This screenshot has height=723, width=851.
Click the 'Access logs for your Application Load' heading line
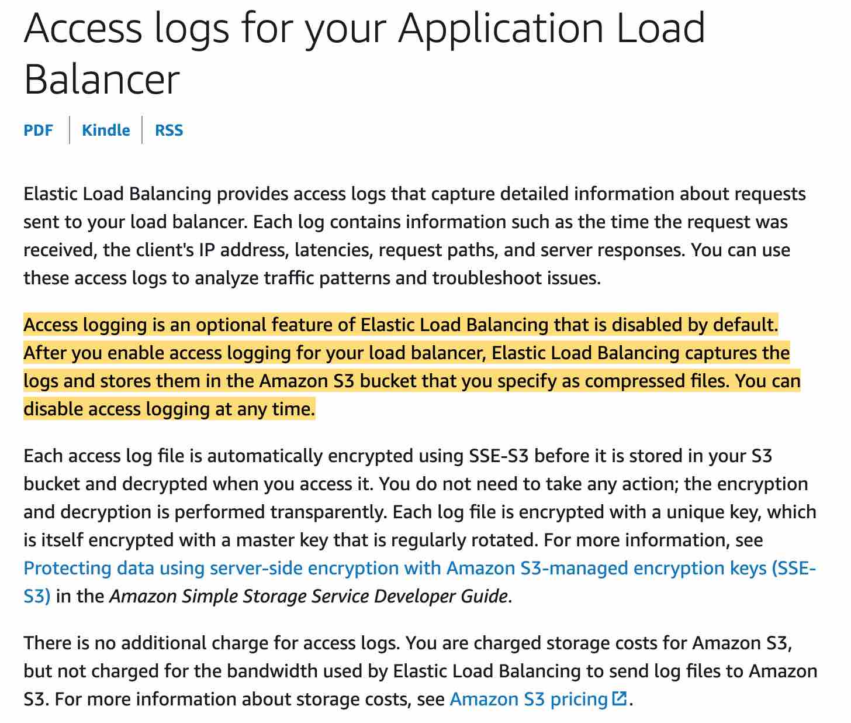pyautogui.click(x=365, y=28)
